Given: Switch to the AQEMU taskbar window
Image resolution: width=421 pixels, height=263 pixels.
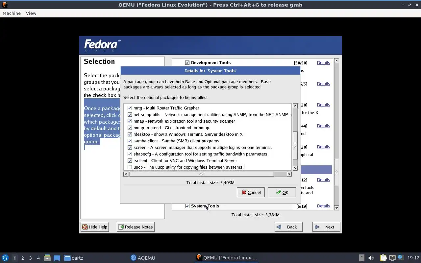Looking at the screenshot, I should pyautogui.click(x=143, y=258).
